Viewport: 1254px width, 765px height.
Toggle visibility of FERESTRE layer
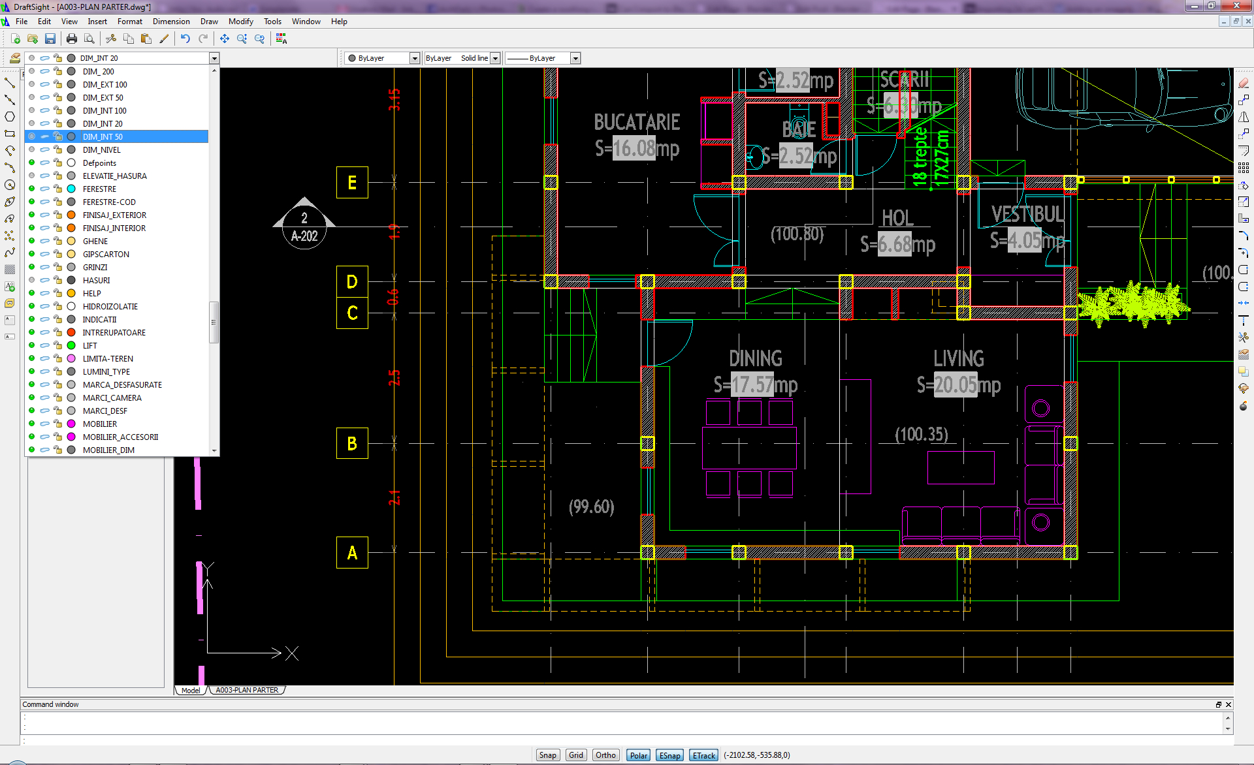33,189
